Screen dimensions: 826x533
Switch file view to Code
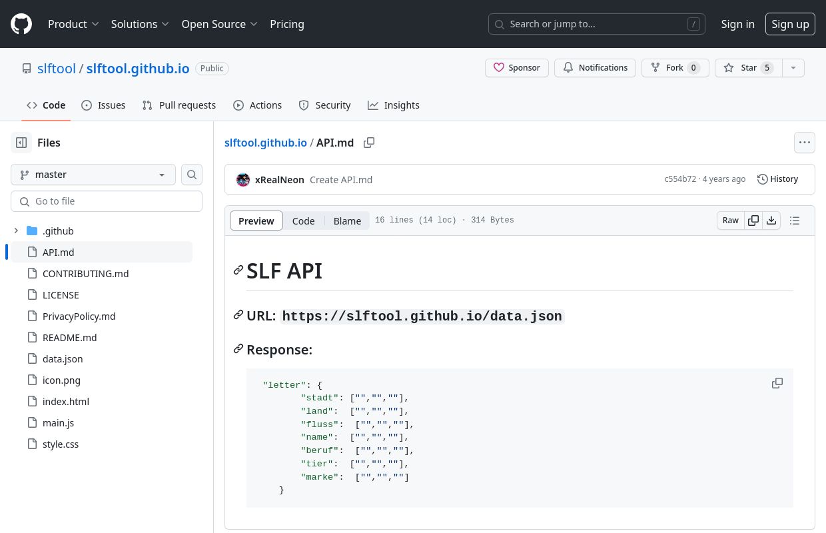(x=303, y=221)
